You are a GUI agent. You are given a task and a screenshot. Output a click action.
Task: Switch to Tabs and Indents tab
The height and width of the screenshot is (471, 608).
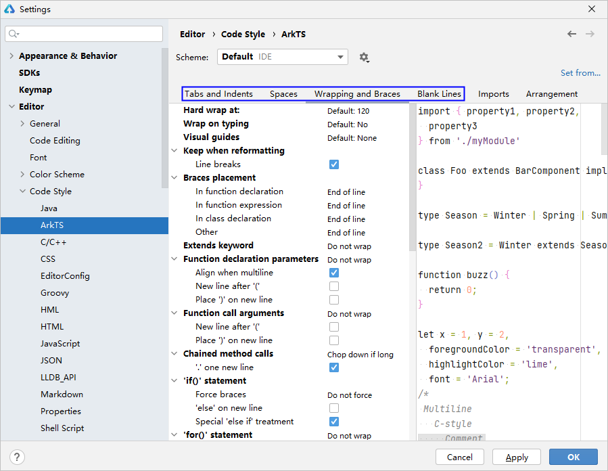[218, 94]
